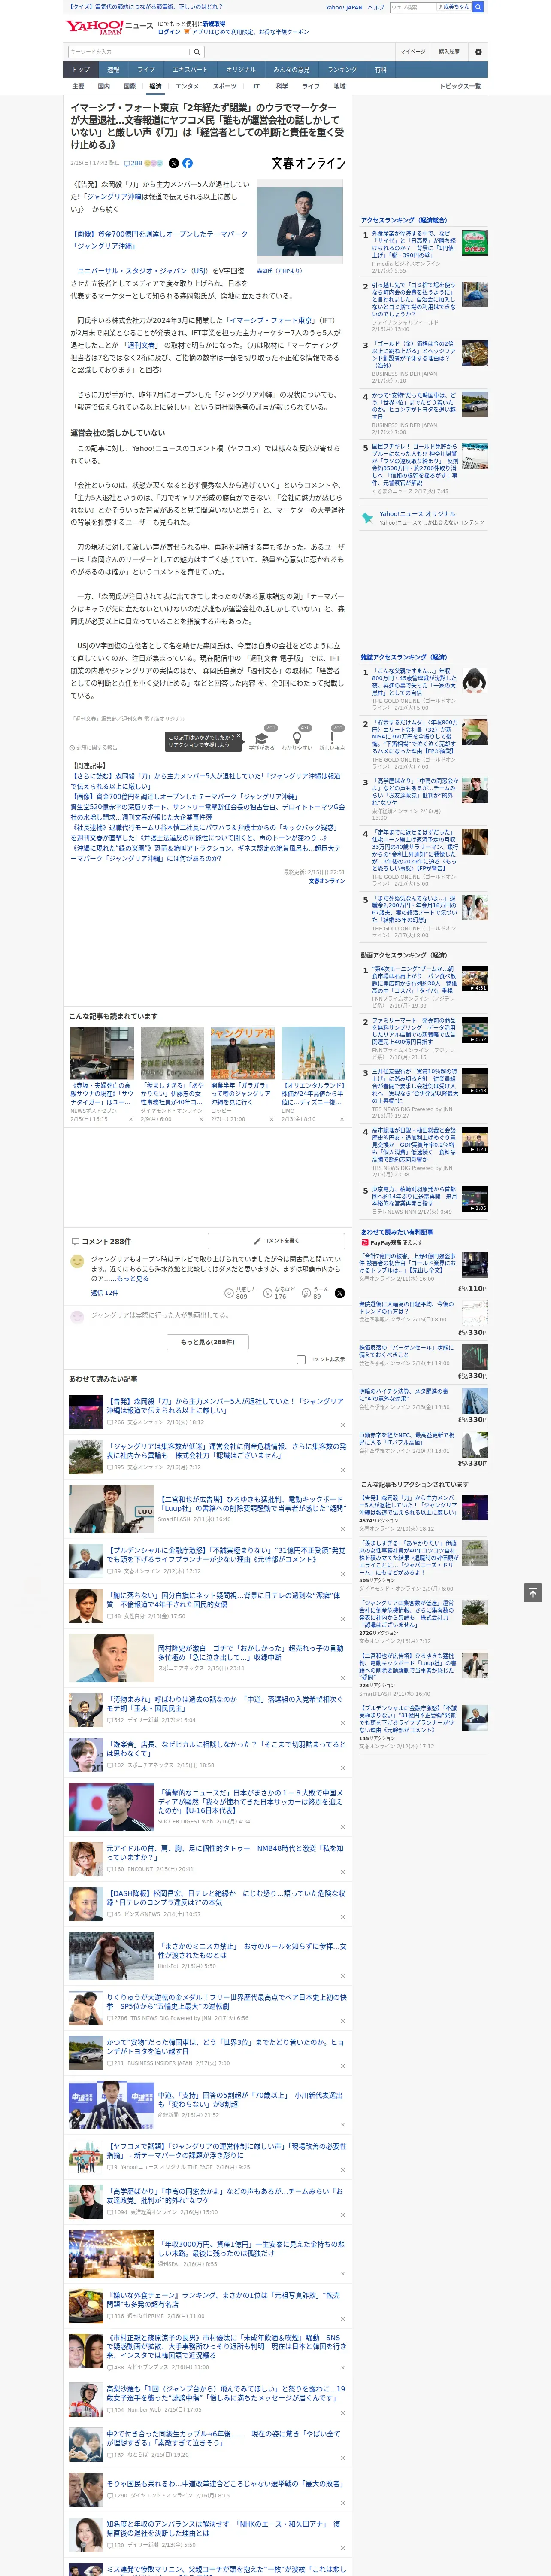Open the 【さらに読む】森岡毅 related article link
This screenshot has width=551, height=2576.
[x=205, y=780]
